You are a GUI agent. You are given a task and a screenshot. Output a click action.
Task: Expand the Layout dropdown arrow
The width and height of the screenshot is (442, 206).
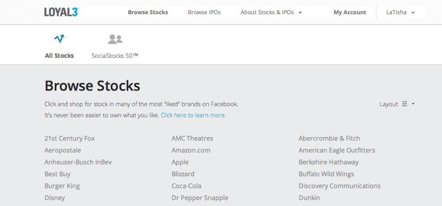[413, 104]
